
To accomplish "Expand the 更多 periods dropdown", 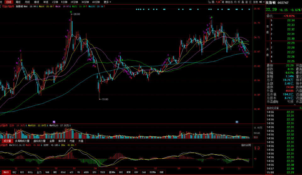I will [107, 2].
